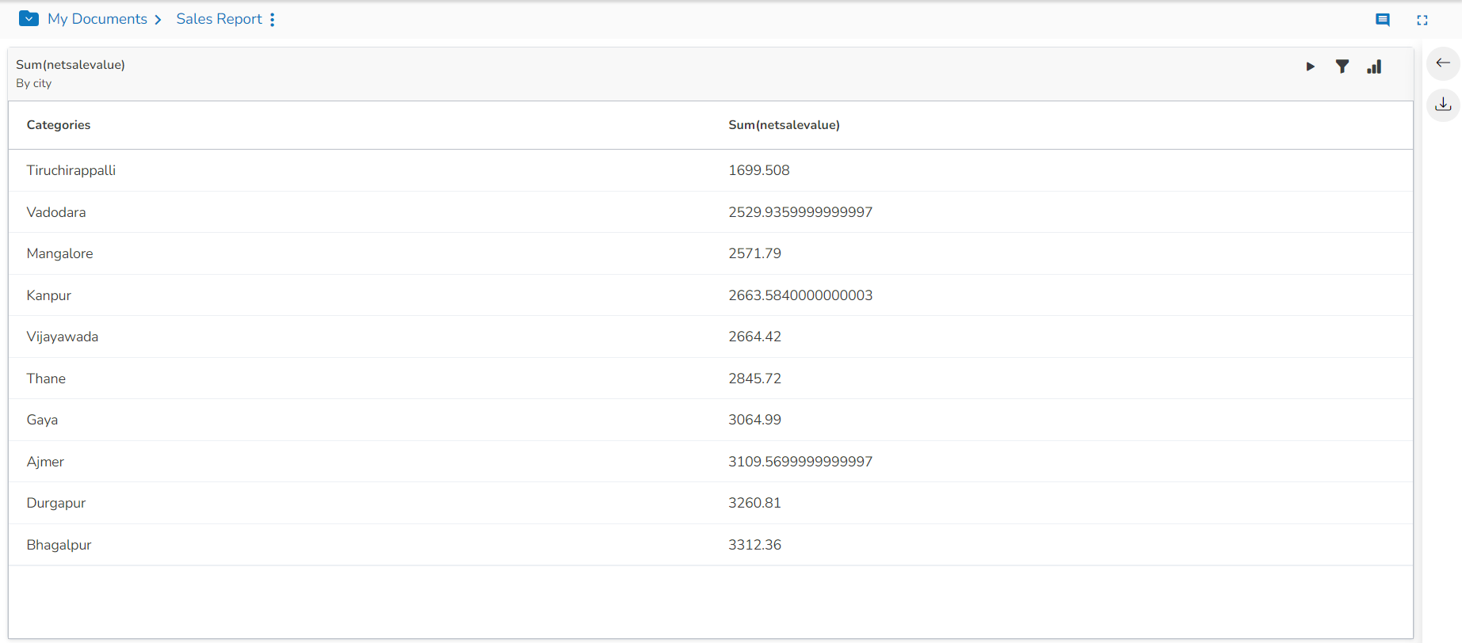Select the Vadodara category cell

[x=56, y=212]
